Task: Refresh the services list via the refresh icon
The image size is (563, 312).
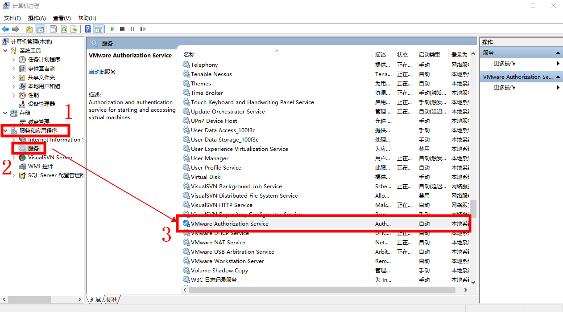Action: [63, 28]
